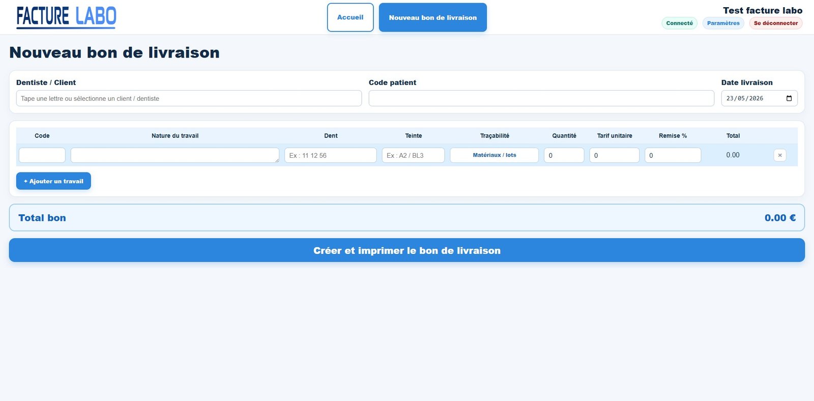Click the Nouveau bon de livraison page heading

coord(114,52)
